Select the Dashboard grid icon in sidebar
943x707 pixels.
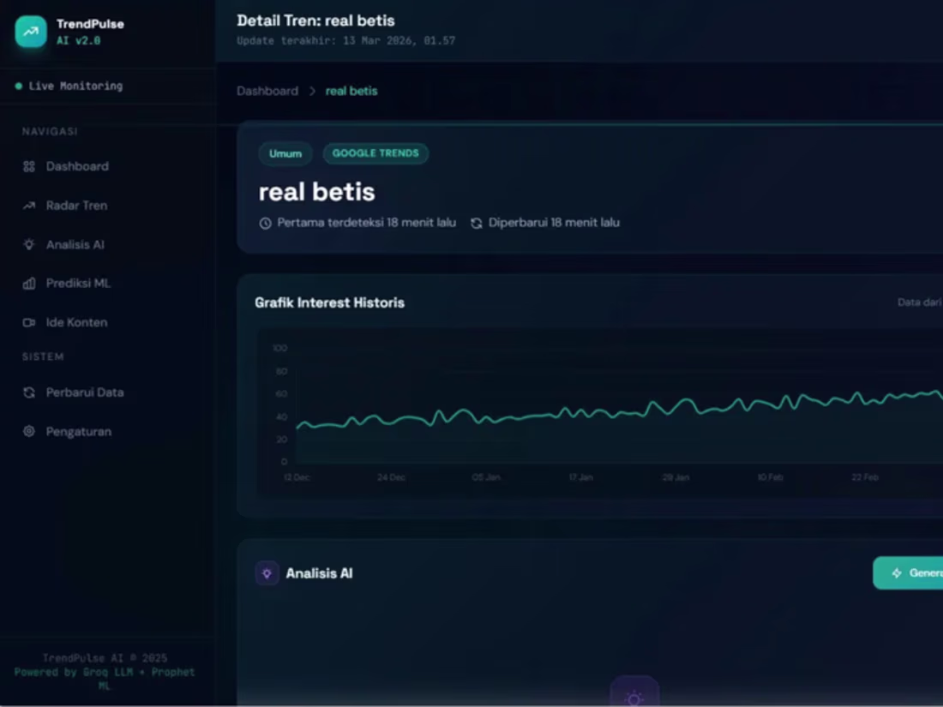click(x=31, y=166)
